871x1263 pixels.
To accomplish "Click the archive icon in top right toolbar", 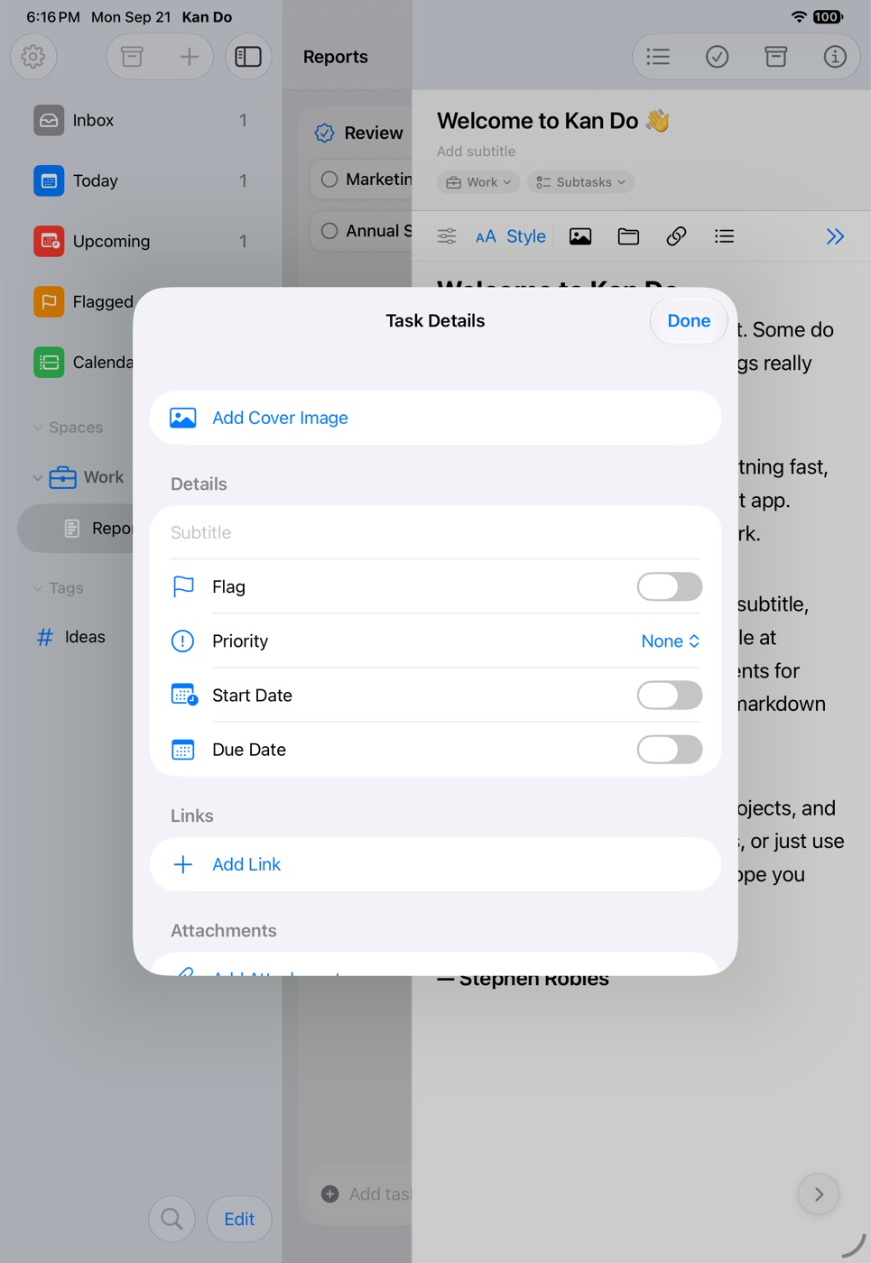I will 776,57.
